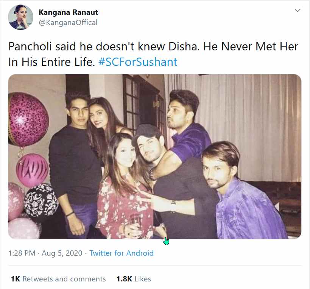The image size is (310, 289).
Task: Click the tweet text starting with Pancholi
Action: (x=153, y=54)
